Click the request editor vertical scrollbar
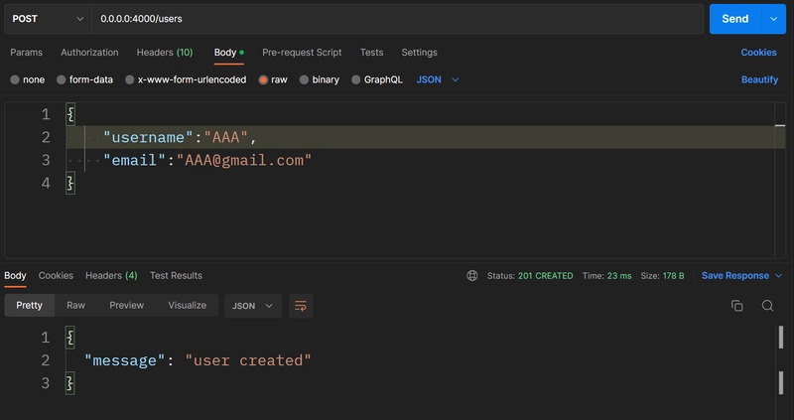The width and height of the screenshot is (794, 420). click(780, 180)
